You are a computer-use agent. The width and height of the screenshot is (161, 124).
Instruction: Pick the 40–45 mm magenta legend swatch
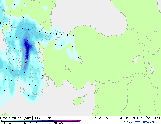point(69,121)
